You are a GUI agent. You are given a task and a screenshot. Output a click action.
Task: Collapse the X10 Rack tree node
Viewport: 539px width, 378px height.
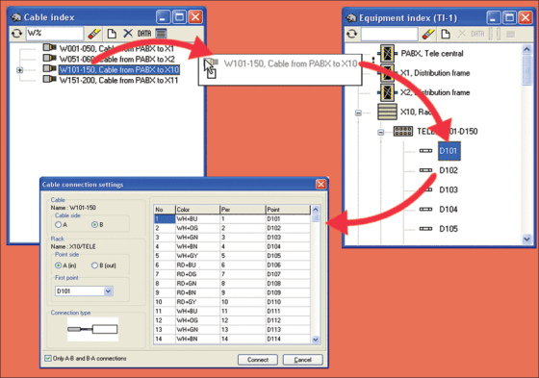(x=358, y=113)
